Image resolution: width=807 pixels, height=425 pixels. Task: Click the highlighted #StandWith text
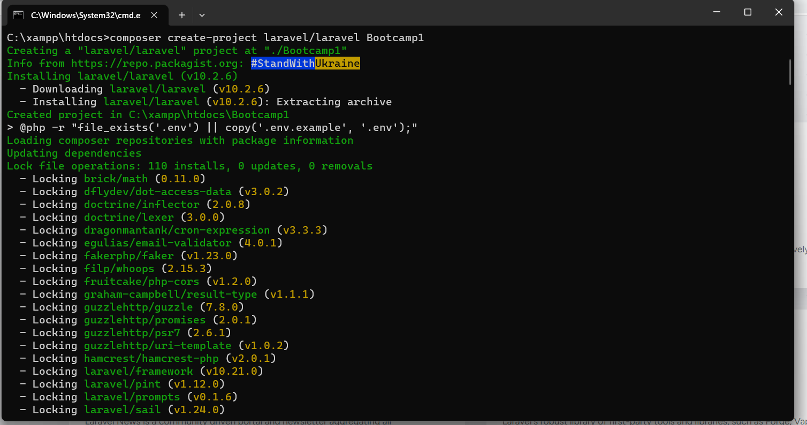[x=283, y=64]
